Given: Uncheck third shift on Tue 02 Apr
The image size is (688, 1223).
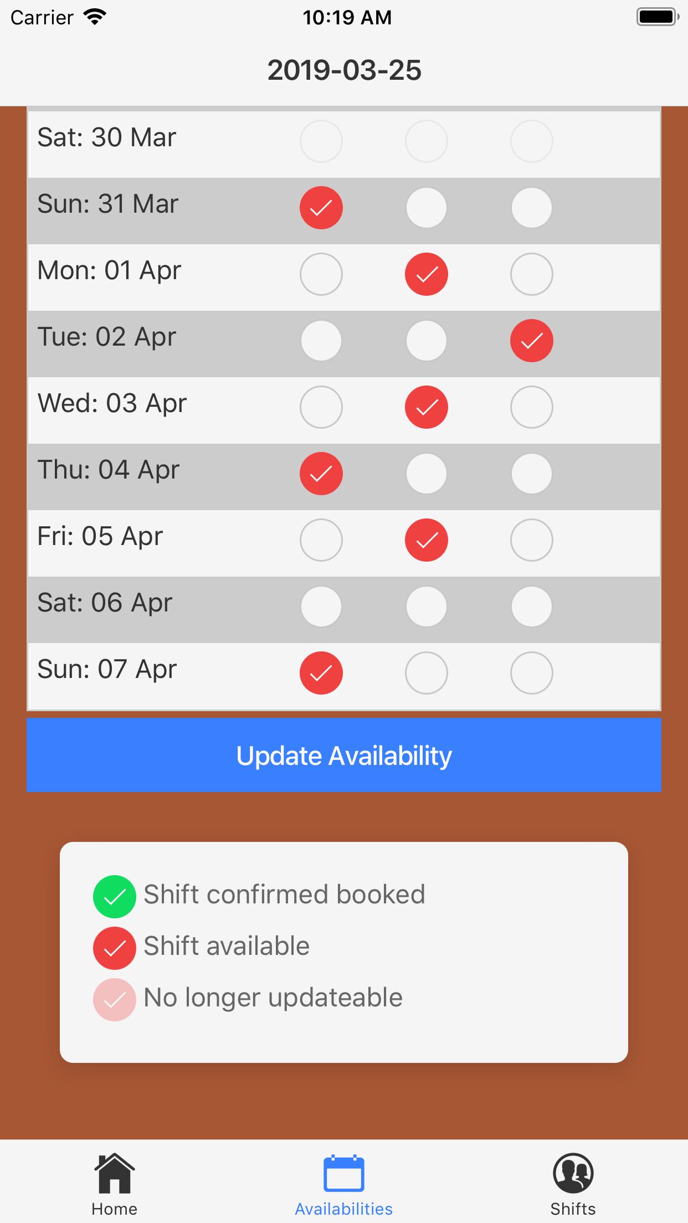Looking at the screenshot, I should tap(532, 341).
